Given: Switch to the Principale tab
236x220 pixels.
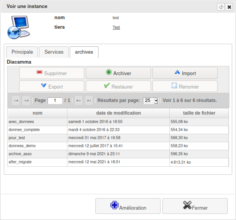Looking at the screenshot, I should pos(22,52).
